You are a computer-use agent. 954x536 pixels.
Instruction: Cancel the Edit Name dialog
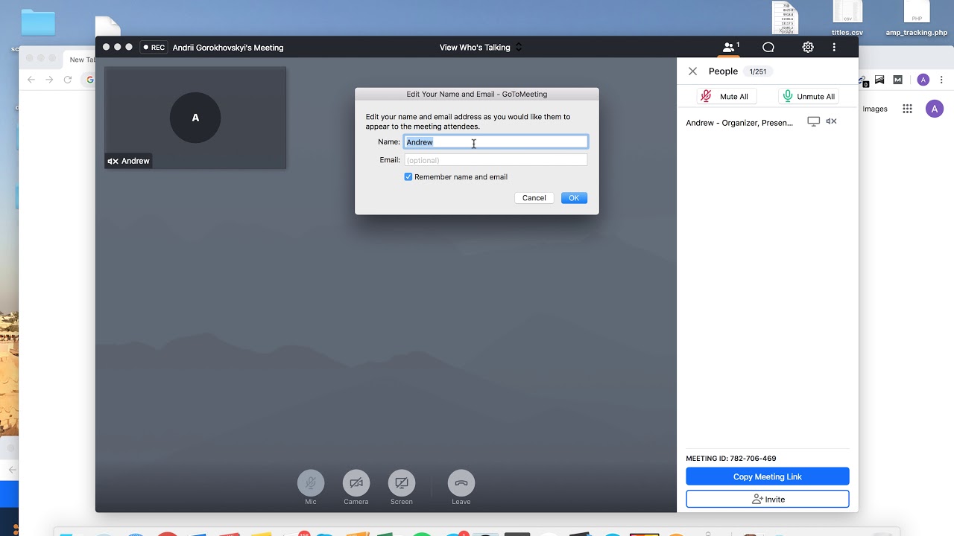pos(534,198)
